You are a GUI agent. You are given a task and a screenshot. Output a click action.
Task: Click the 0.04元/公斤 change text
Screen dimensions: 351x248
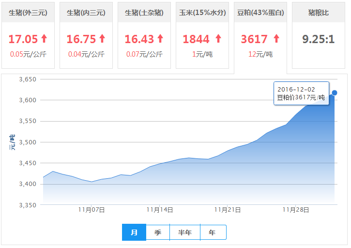click(86, 54)
